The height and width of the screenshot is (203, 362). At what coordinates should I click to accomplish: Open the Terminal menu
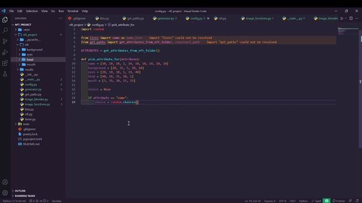coord(73,11)
